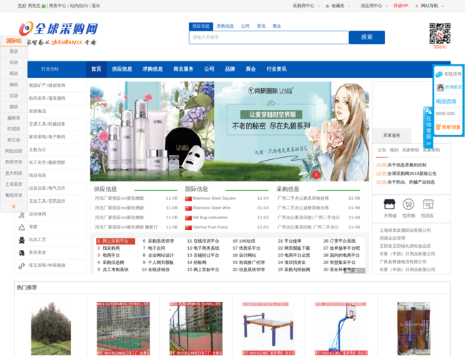Select the 资讯 search tab
The height and width of the screenshot is (357, 465).
pyautogui.click(x=261, y=26)
